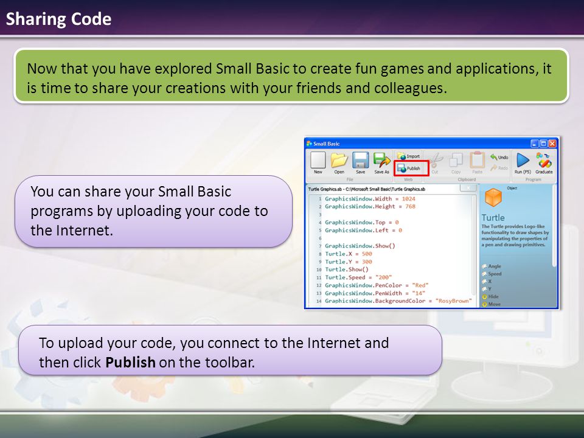
Task: Click code line GraphicsWindow.PenColor = "Red"
Action: [x=377, y=285]
